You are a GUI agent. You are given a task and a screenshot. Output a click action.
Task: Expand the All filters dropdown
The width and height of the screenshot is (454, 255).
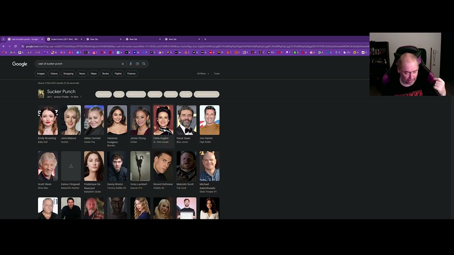[203, 74]
